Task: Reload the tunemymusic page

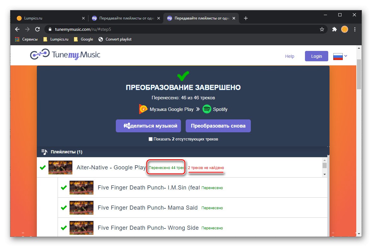Action: tap(37, 29)
